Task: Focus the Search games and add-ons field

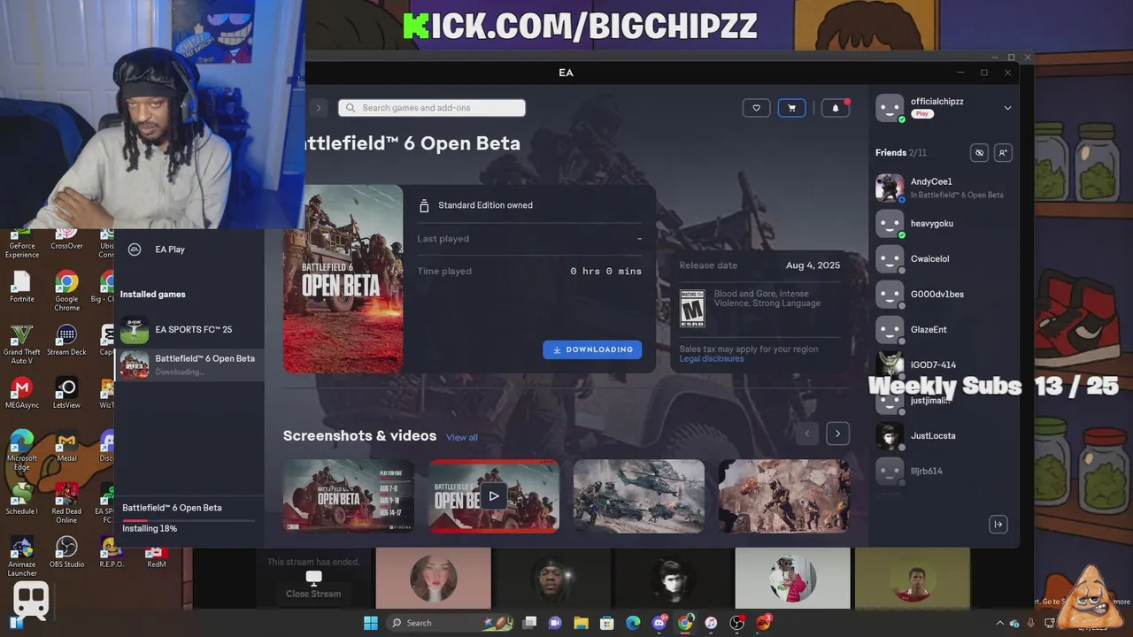Action: point(432,108)
